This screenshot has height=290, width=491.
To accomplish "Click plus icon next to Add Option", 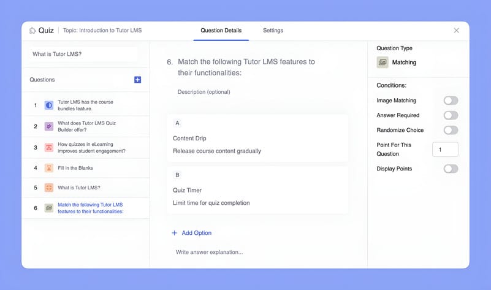I will pos(175,233).
